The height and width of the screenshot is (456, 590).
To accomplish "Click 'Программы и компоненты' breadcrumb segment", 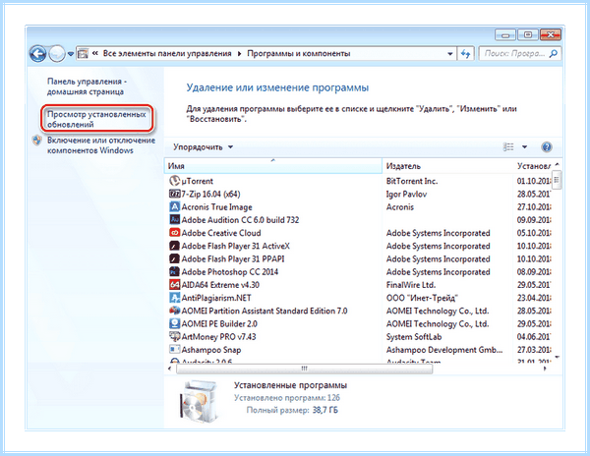I will coord(298,53).
